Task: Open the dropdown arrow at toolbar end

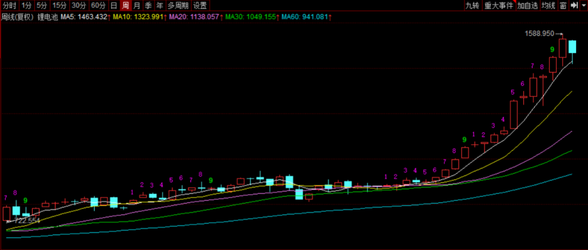Action: point(583,5)
